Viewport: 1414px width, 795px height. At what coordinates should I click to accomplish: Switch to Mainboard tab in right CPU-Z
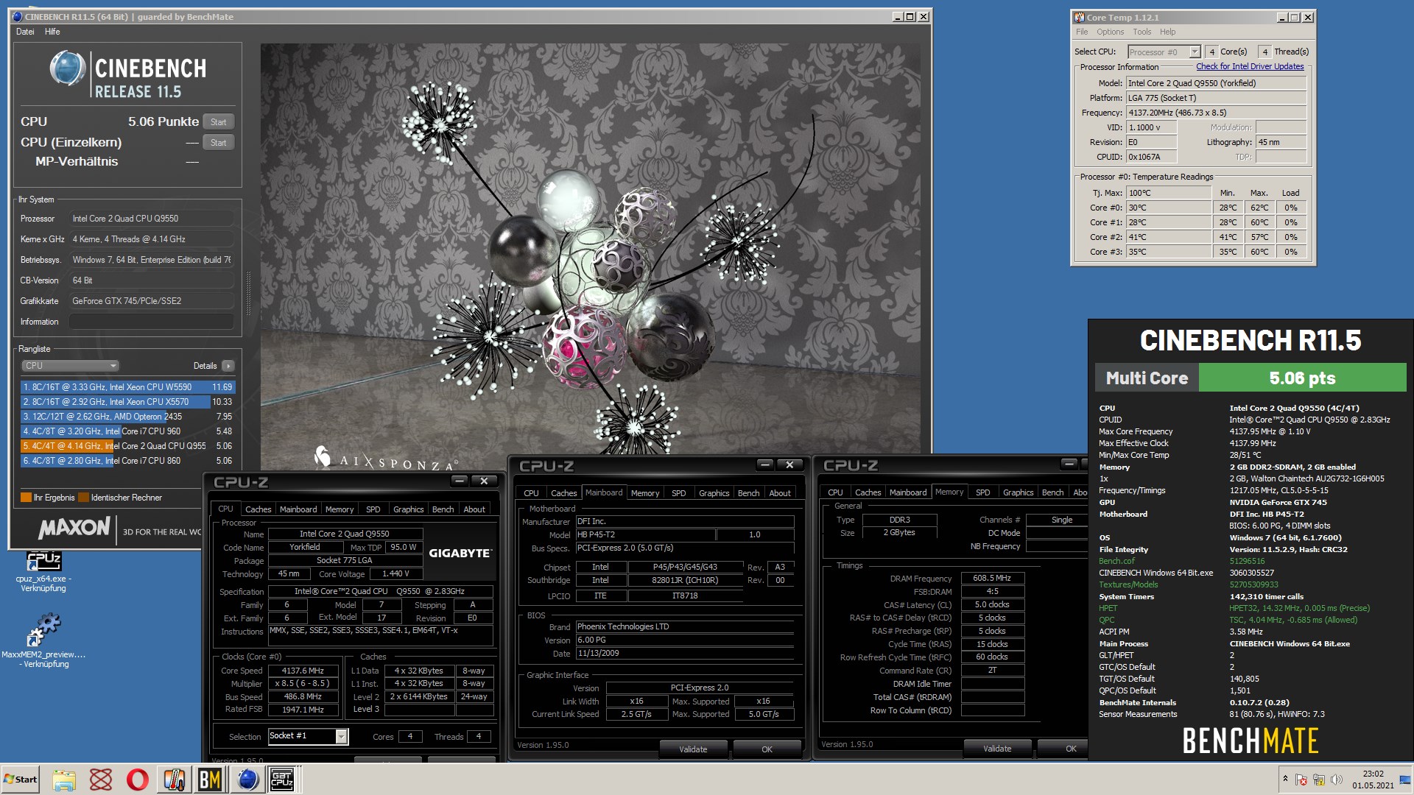(x=908, y=492)
